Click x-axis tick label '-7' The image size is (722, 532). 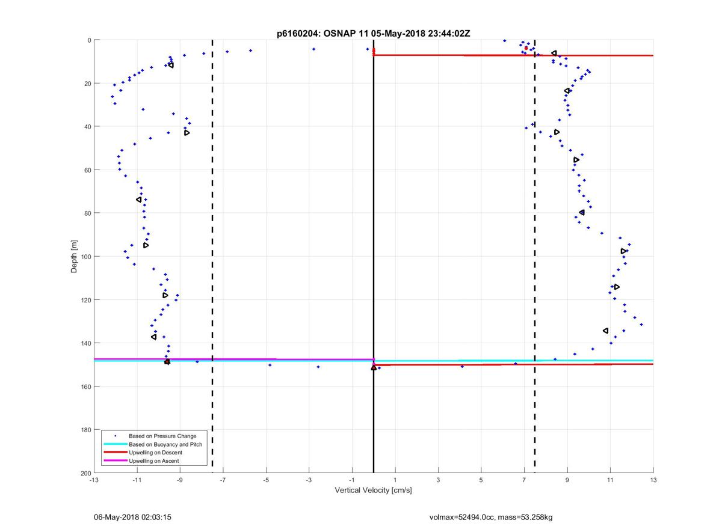(x=223, y=480)
